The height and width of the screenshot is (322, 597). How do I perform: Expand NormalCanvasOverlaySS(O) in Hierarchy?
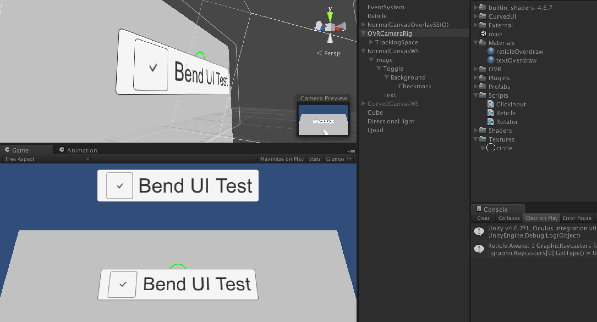coord(363,24)
